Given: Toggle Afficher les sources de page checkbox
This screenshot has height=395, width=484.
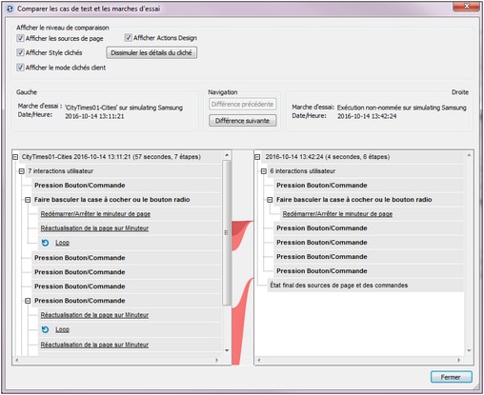Looking at the screenshot, I should 20,38.
